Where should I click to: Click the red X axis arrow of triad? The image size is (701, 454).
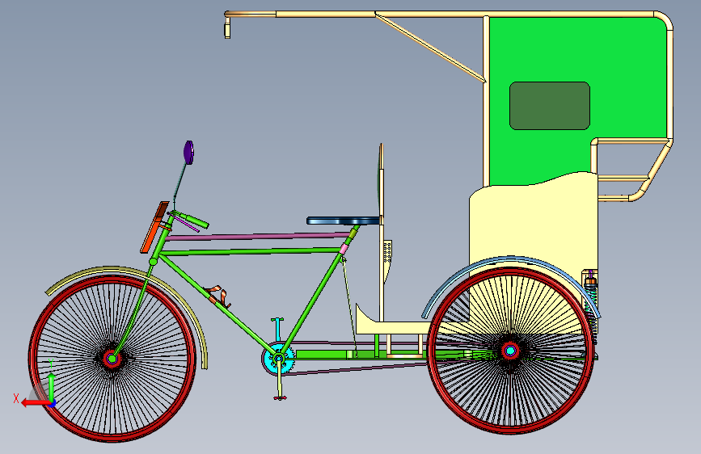pyautogui.click(x=36, y=403)
